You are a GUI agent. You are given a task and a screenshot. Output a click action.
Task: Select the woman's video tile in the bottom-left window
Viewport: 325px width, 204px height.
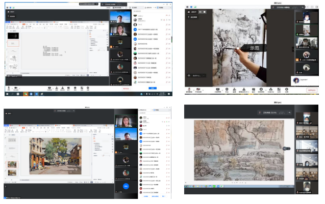point(126,121)
